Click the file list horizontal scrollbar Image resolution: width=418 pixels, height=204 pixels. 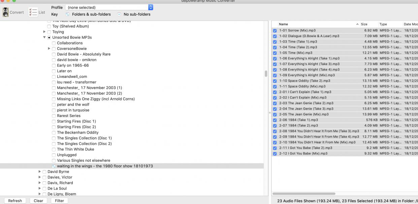pyautogui.click(x=304, y=194)
